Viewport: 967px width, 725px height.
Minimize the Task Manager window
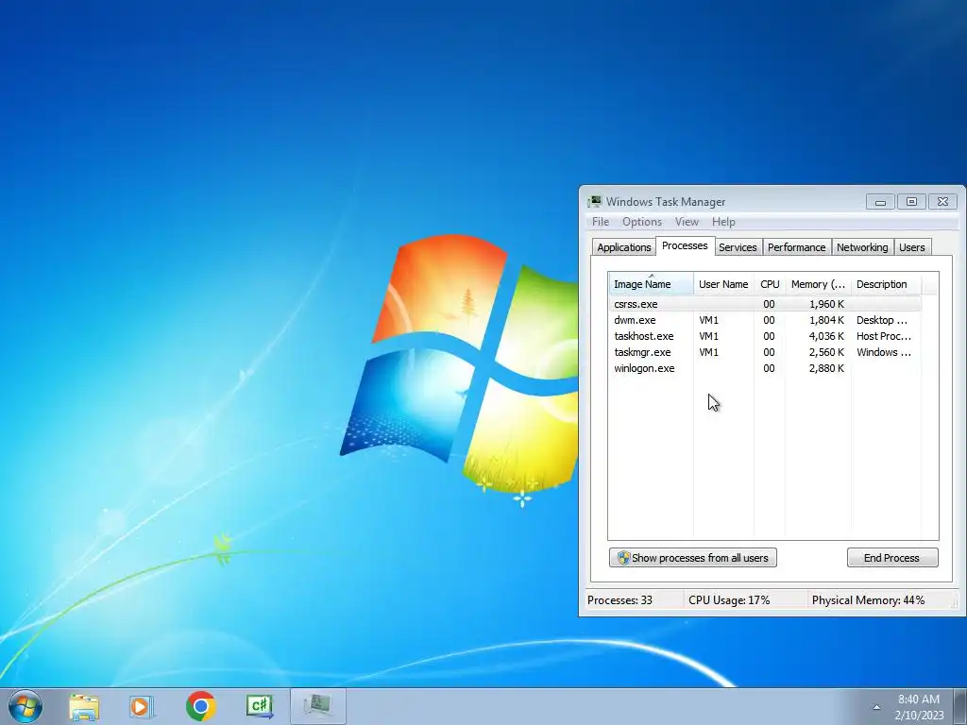(x=880, y=202)
